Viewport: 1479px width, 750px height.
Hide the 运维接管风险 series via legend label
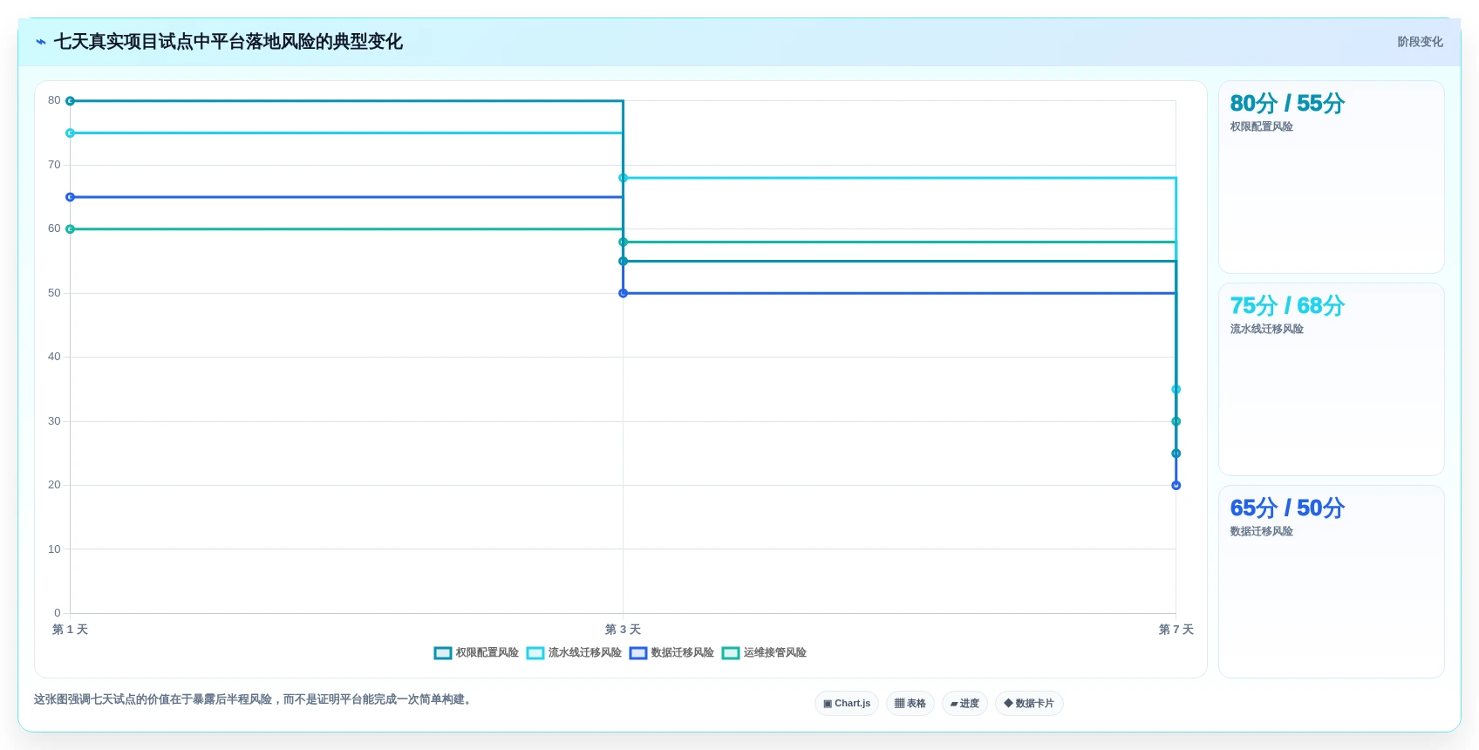coord(775,652)
